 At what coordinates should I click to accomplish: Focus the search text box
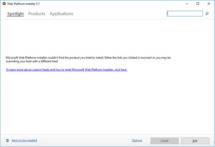click(185, 14)
